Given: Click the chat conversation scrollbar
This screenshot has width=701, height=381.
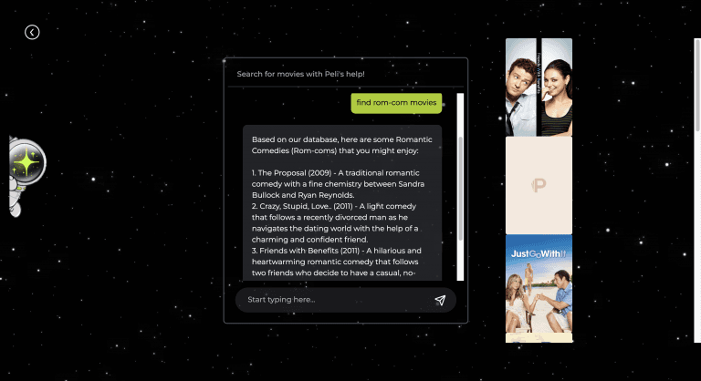Looking at the screenshot, I should coord(460,187).
